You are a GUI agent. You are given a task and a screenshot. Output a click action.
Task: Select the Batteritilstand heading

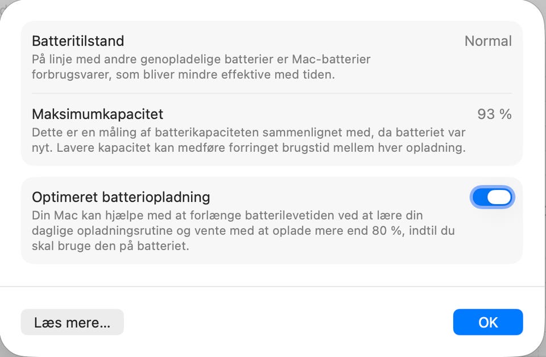tap(78, 41)
